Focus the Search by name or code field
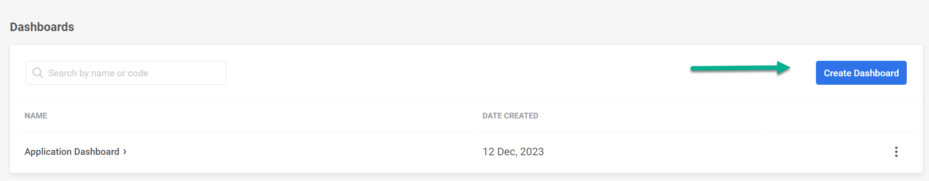Image resolution: width=929 pixels, height=181 pixels. (134, 73)
